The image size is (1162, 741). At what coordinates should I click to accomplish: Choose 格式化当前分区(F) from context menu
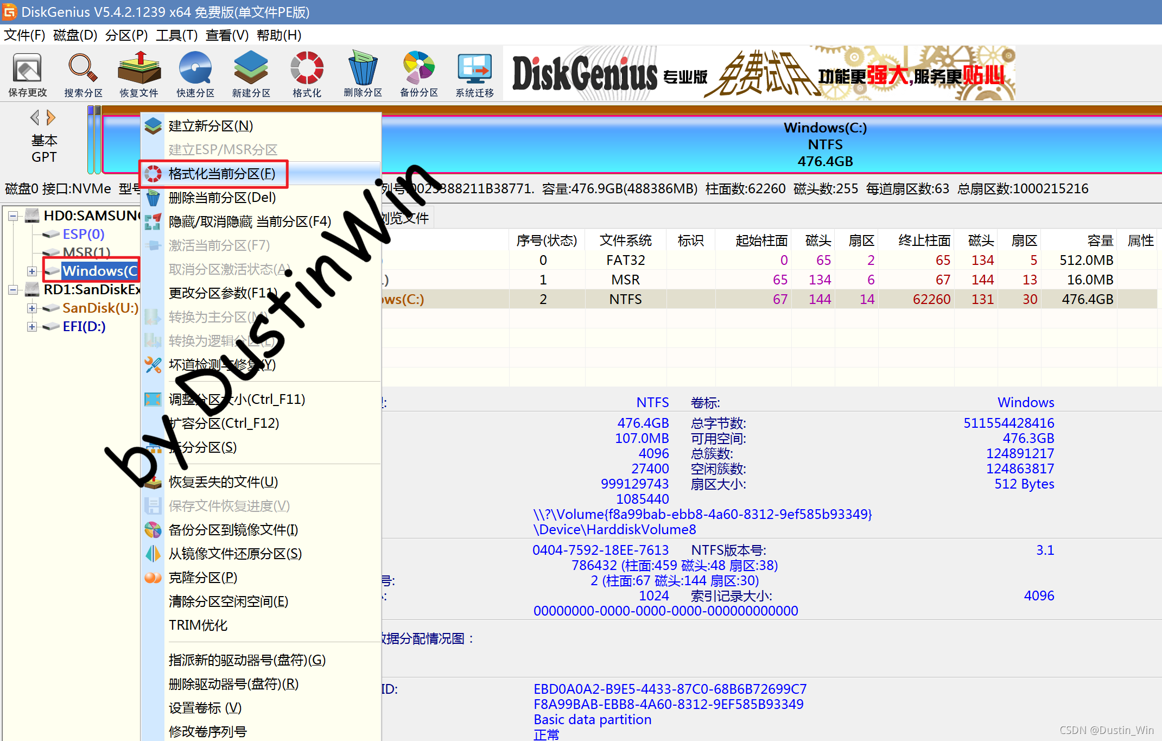point(261,174)
